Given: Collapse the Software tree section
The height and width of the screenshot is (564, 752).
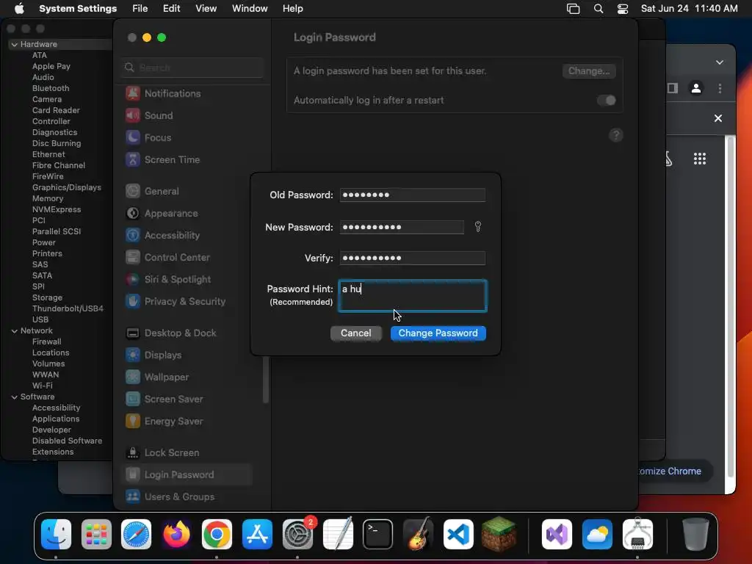Looking at the screenshot, I should pyautogui.click(x=15, y=397).
